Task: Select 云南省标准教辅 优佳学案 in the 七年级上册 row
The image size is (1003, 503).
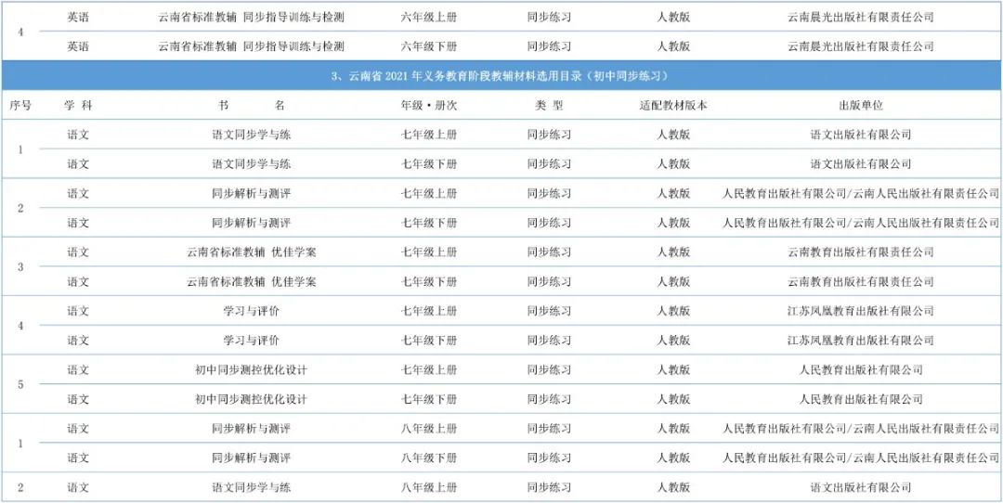Action: pos(252,252)
